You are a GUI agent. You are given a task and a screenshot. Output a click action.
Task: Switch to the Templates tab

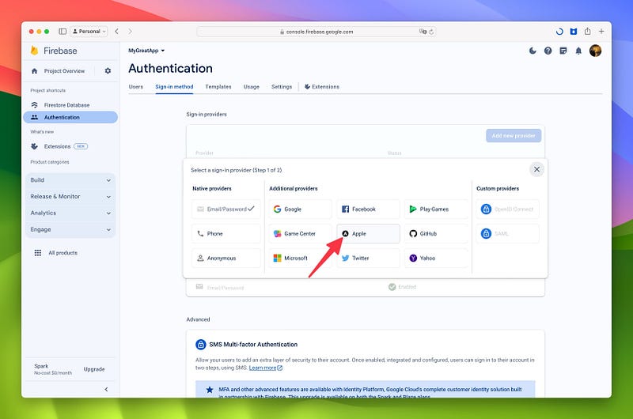(x=218, y=87)
